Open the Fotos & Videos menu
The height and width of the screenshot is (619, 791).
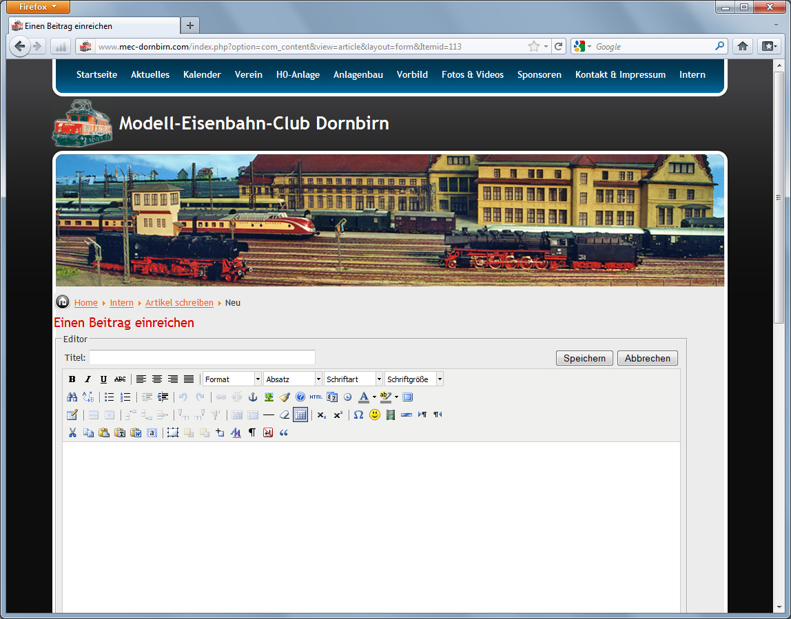coord(473,74)
